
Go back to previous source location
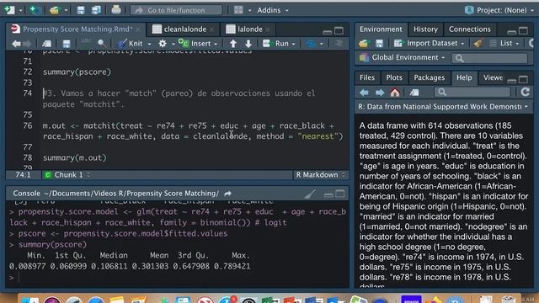tap(16, 44)
